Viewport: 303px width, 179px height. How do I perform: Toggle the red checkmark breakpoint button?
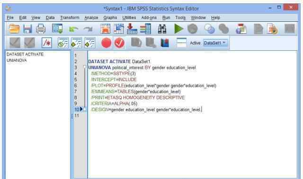[x=119, y=43]
